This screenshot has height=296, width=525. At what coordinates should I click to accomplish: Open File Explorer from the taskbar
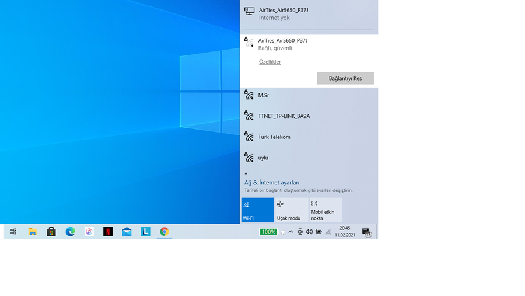[32, 232]
